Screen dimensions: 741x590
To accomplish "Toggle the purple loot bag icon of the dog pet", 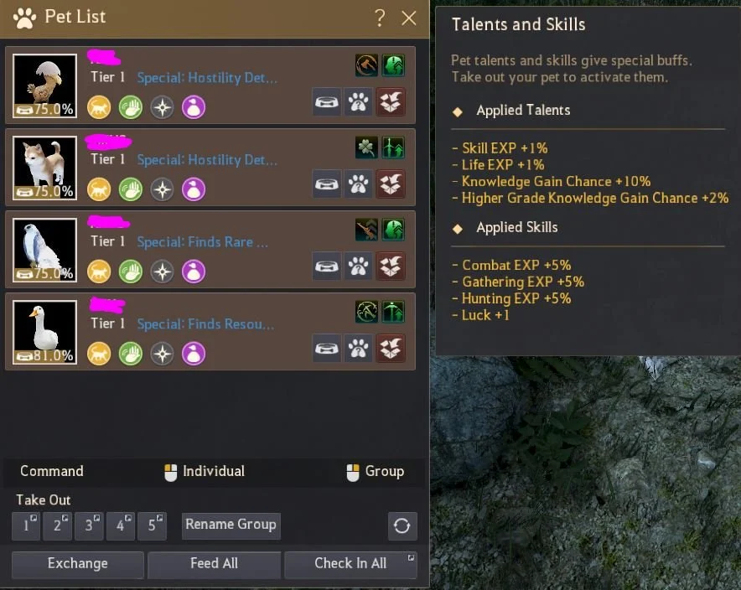I will click(194, 189).
